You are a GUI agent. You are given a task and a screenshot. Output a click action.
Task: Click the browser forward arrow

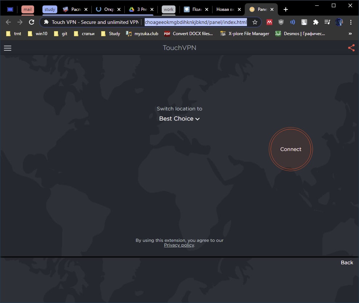(x=20, y=22)
